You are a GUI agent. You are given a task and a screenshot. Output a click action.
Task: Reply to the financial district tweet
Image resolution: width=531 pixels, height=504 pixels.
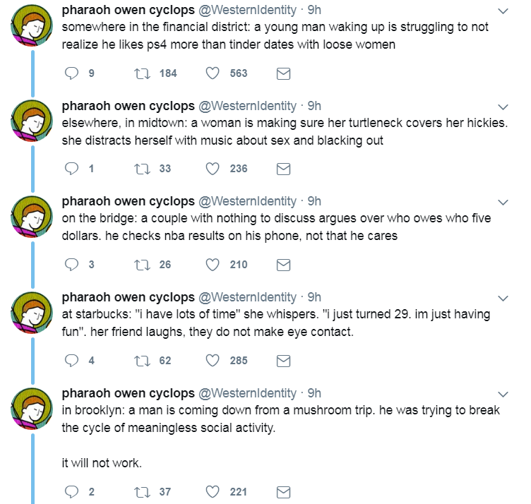pyautogui.click(x=71, y=73)
